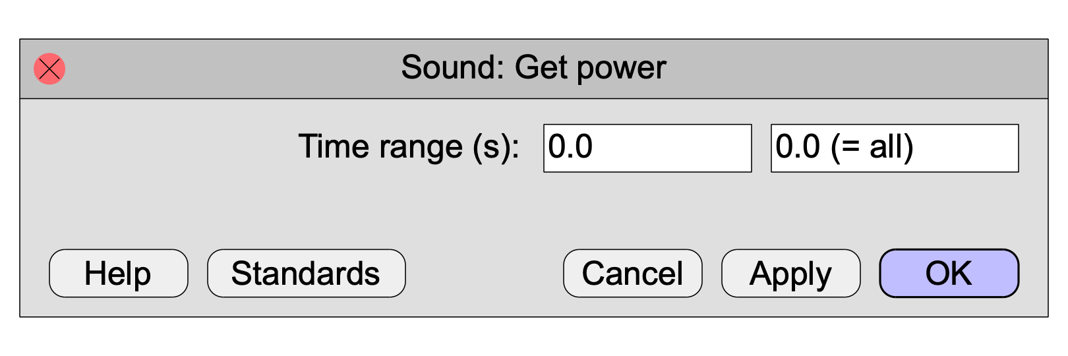1068x356 pixels.
Task: Click the highlighted blue OK button
Action: coord(949,273)
